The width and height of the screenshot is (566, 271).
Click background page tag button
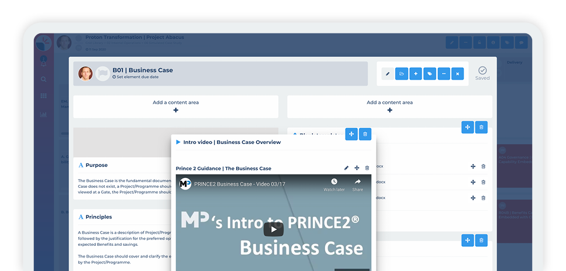(x=507, y=42)
